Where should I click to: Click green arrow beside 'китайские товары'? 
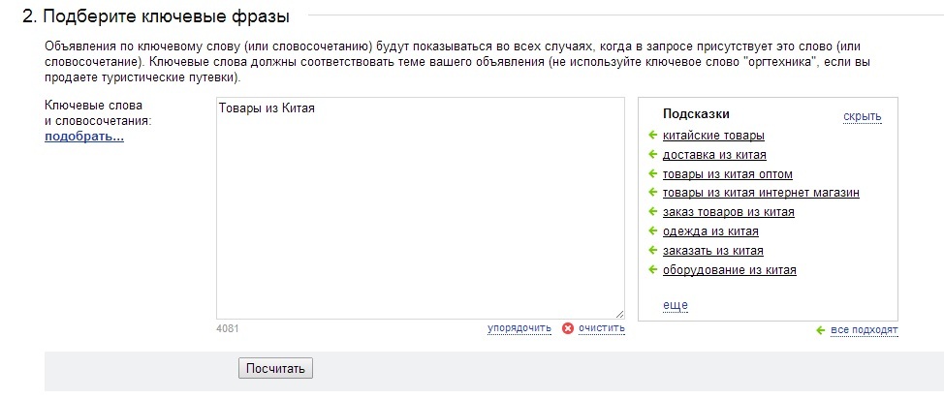652,136
